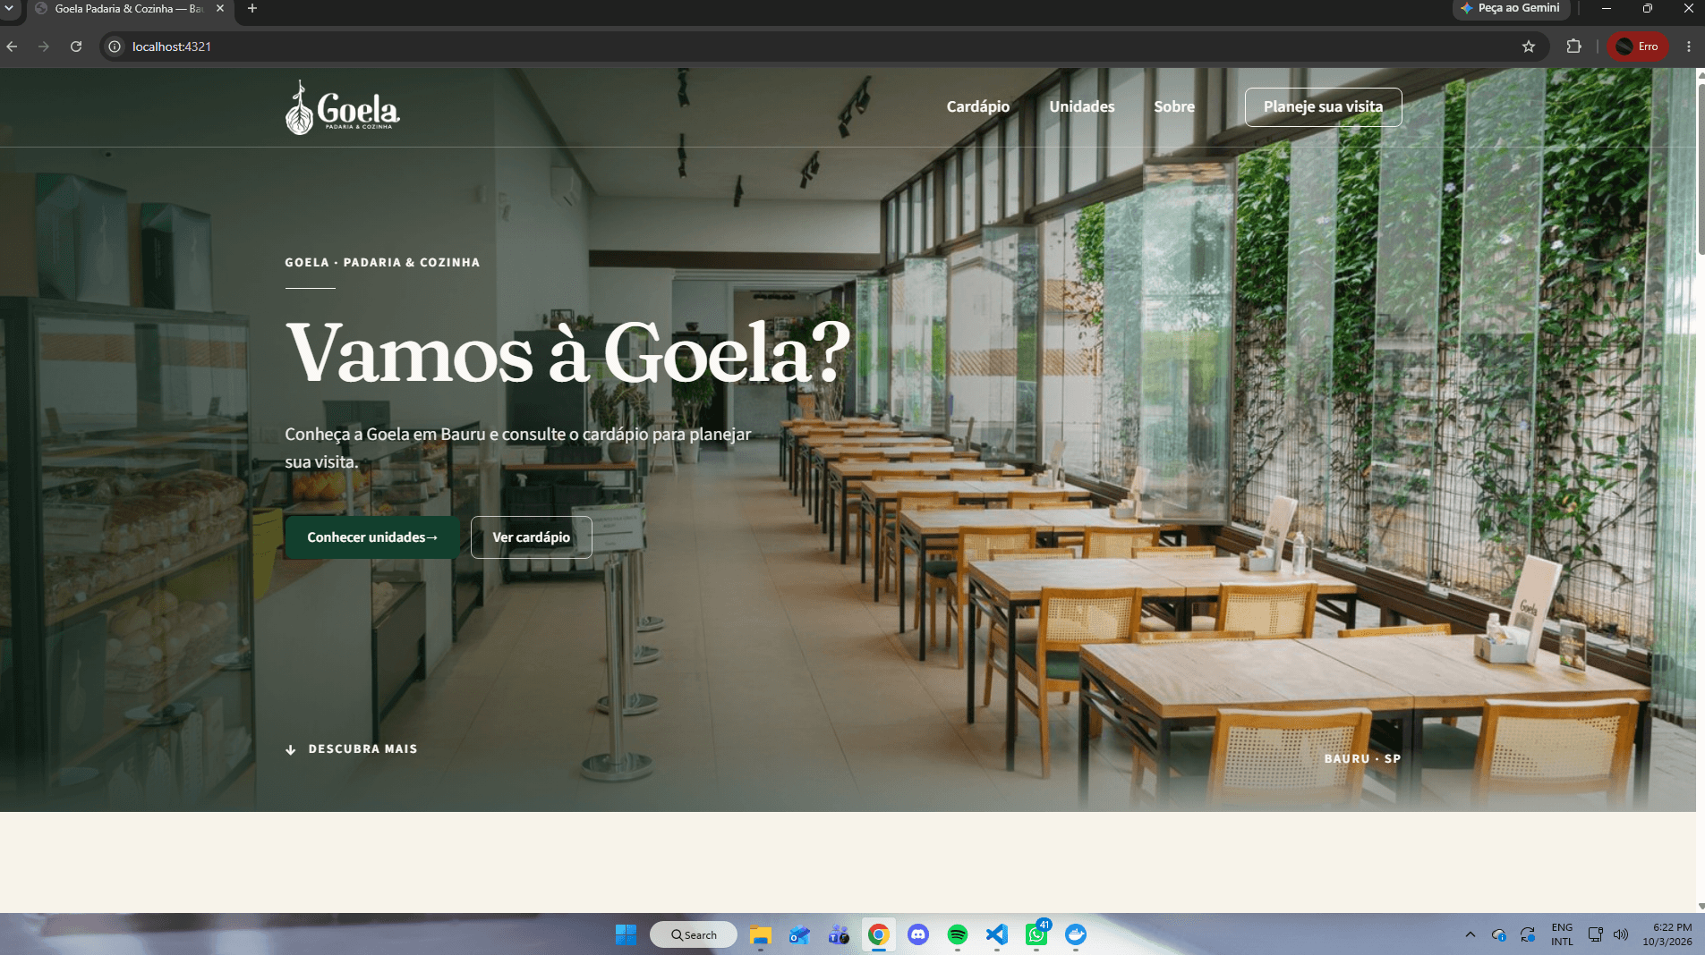
Task: Open the volume control in system tray
Action: pos(1621,934)
